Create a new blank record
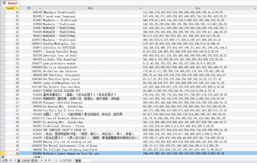 tap(50, 160)
